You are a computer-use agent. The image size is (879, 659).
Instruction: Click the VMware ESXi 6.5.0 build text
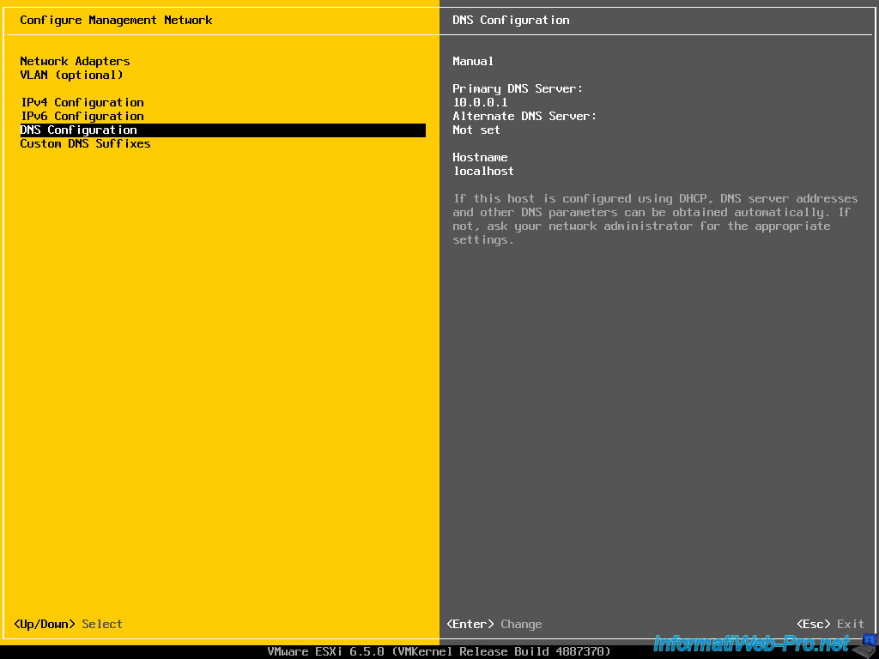pyautogui.click(x=439, y=651)
